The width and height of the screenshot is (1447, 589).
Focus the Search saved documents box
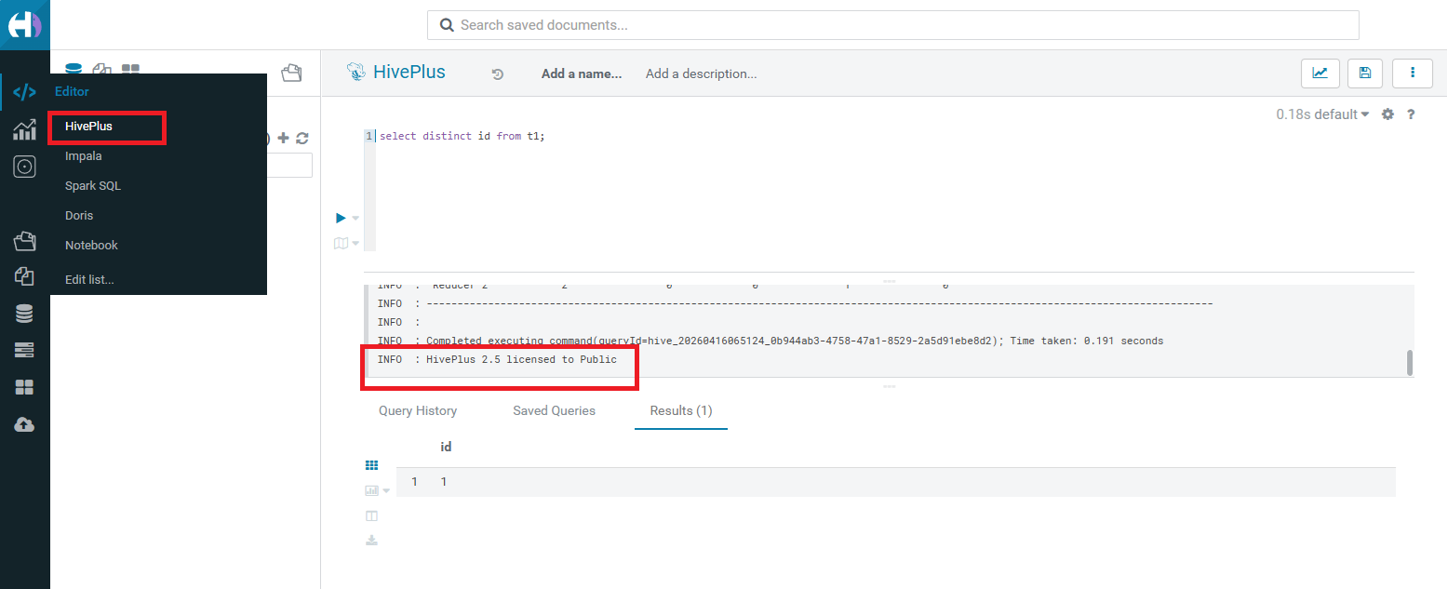(x=893, y=25)
